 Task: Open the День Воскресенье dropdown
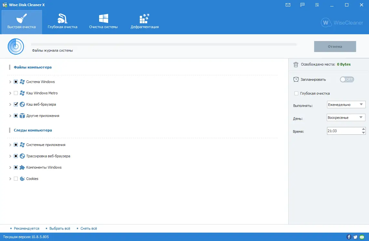[x=346, y=118]
